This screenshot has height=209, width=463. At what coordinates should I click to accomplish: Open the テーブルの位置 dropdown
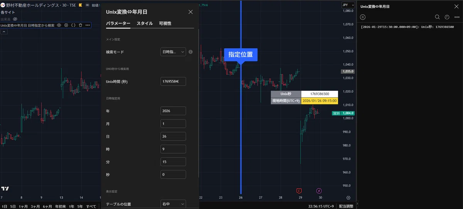(x=173, y=204)
